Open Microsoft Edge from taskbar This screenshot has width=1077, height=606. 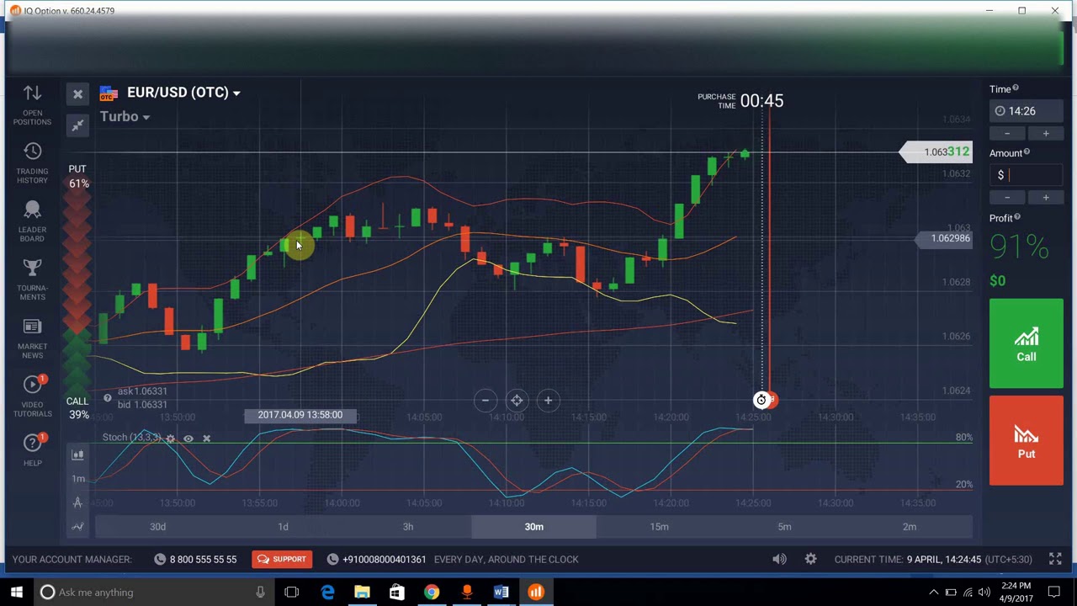[x=327, y=592]
